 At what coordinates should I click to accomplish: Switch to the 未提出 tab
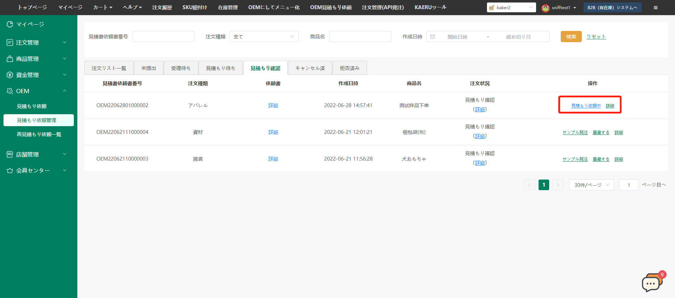[149, 68]
